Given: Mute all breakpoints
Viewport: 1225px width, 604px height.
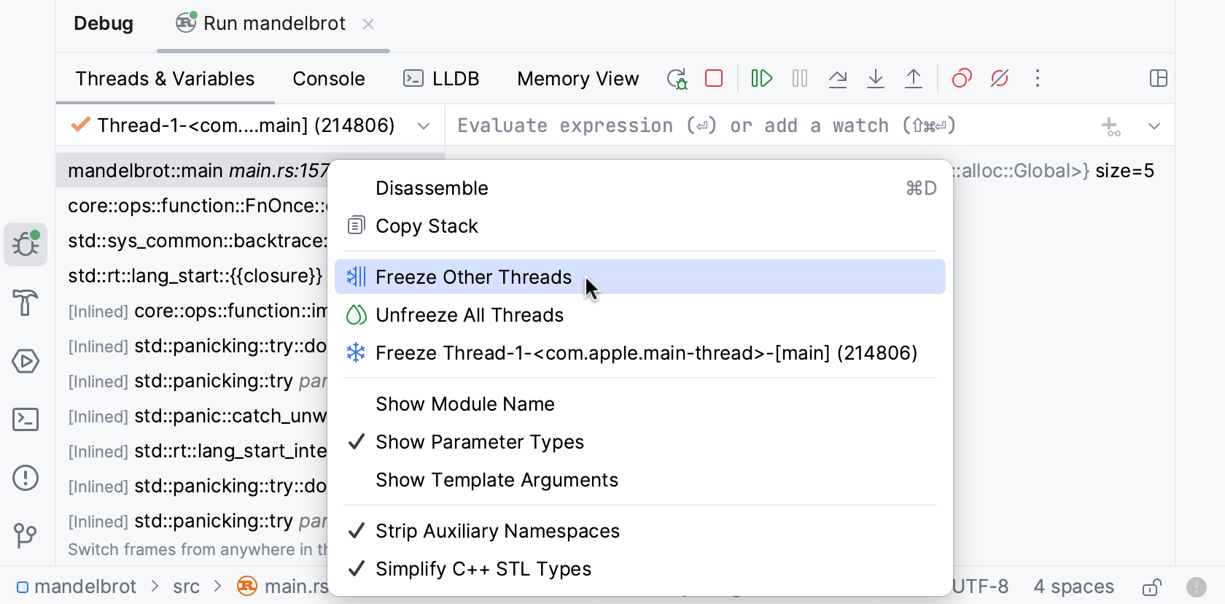Looking at the screenshot, I should pos(1000,79).
